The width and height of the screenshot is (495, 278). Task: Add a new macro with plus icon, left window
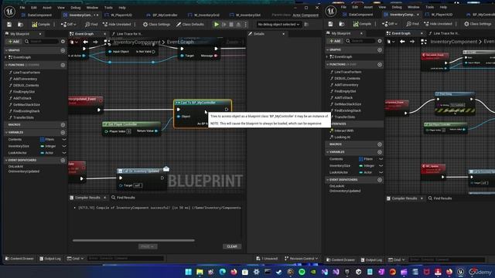[x=63, y=125]
